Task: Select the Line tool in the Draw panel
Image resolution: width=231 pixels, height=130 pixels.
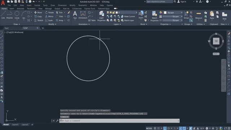Action: [x=3, y=15]
